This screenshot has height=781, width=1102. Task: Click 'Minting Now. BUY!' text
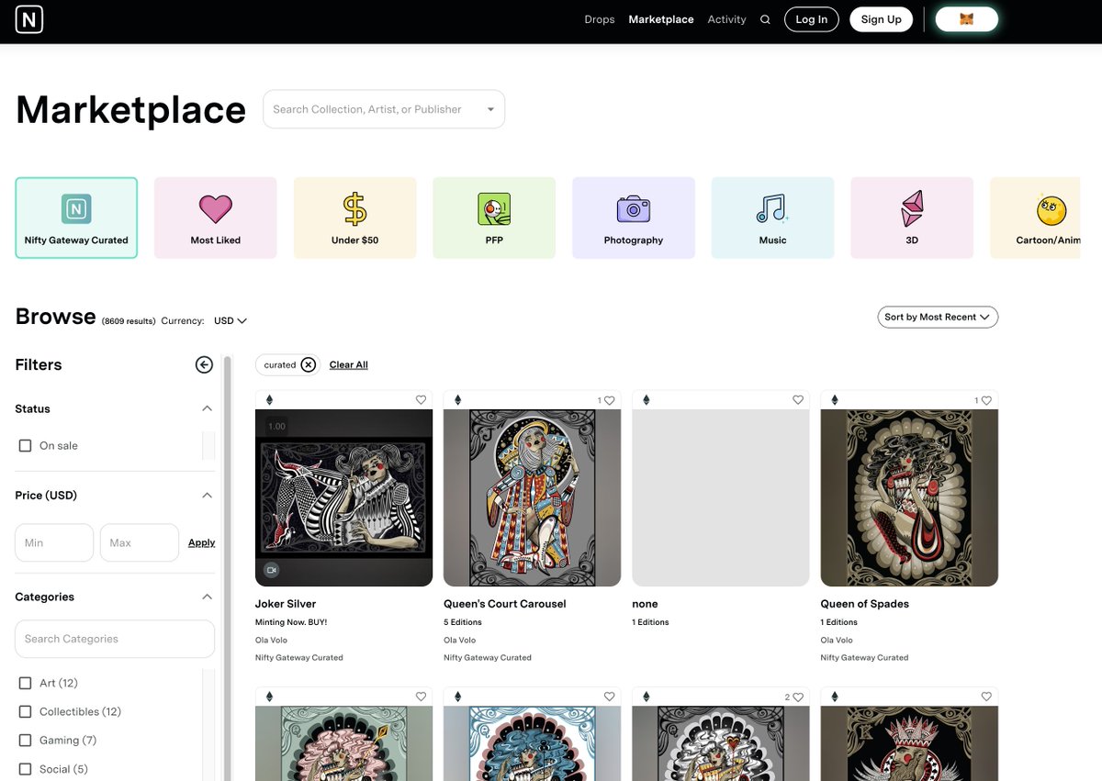tap(291, 622)
